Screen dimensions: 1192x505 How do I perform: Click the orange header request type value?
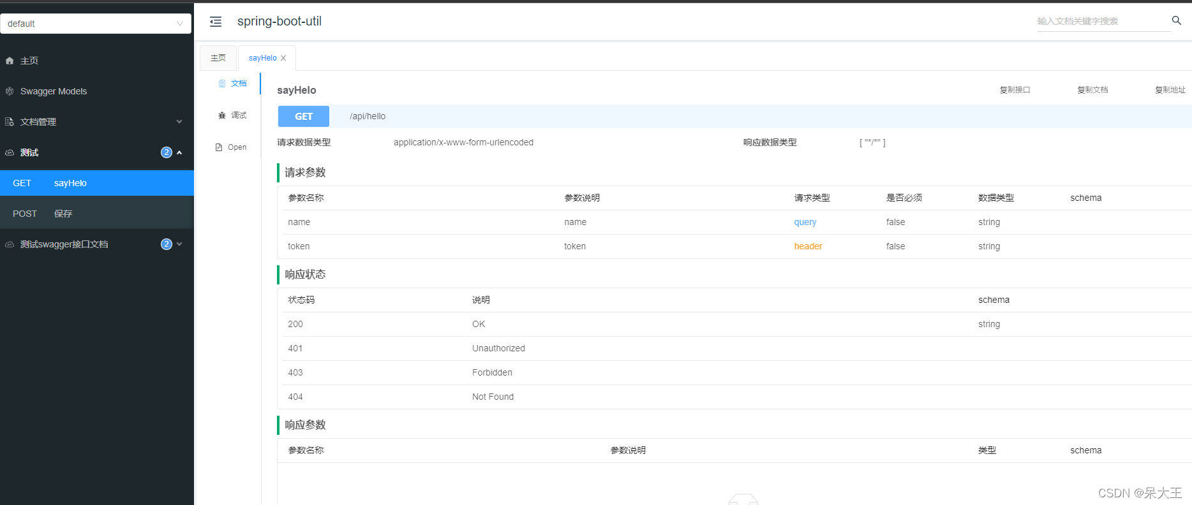tap(808, 247)
